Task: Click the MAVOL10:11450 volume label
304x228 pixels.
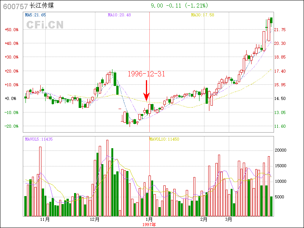Action: click(x=164, y=139)
